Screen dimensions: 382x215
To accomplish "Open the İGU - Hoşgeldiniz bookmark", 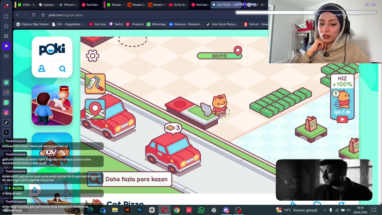I will click(x=68, y=24).
